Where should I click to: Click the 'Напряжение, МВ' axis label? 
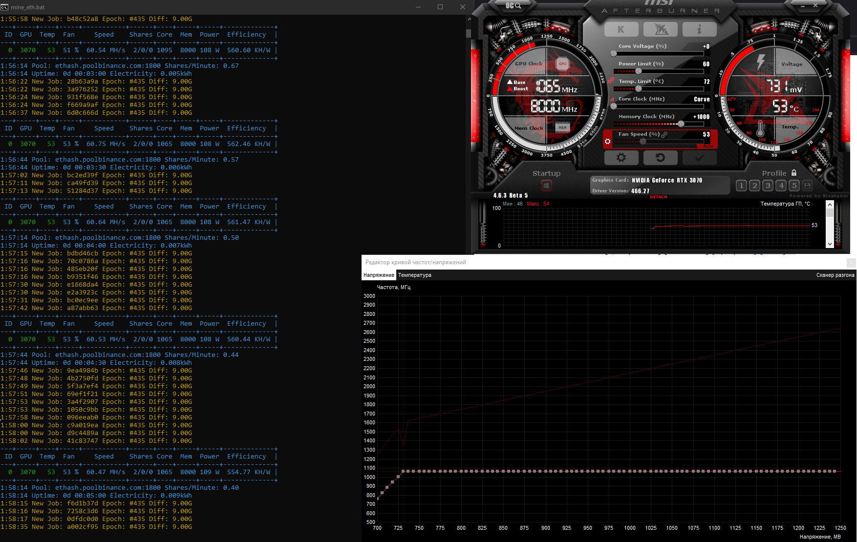(x=820, y=537)
